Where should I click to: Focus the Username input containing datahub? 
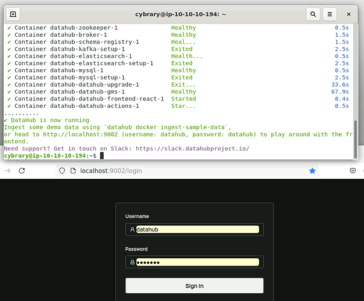coord(197,229)
